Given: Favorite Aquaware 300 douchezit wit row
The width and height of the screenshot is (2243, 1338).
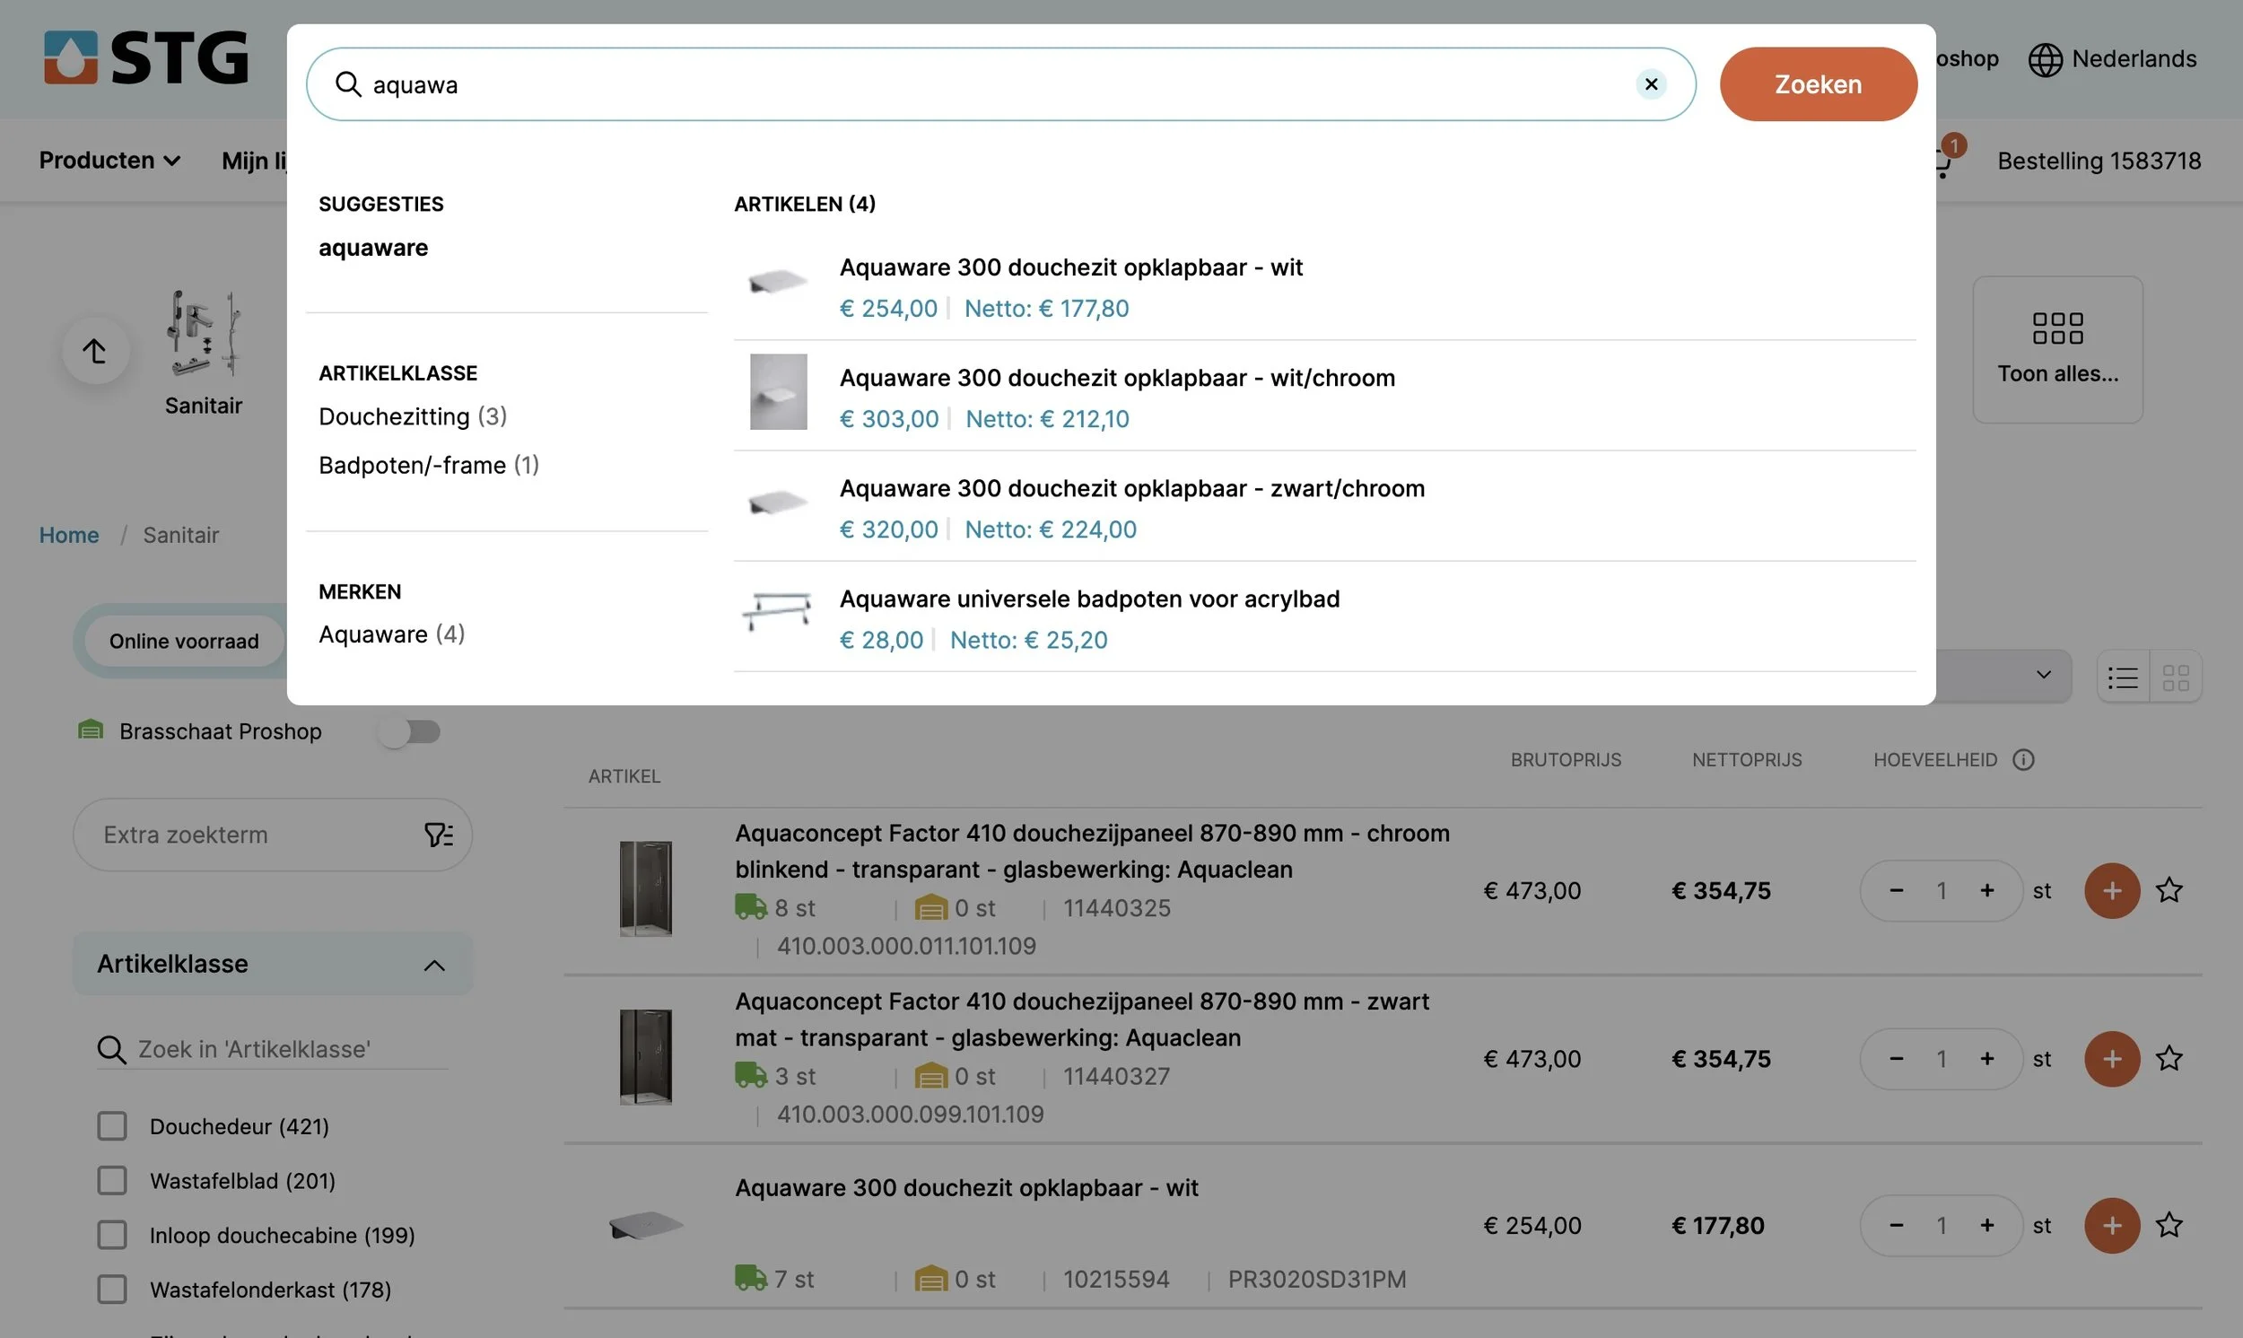Looking at the screenshot, I should coord(2169,1225).
